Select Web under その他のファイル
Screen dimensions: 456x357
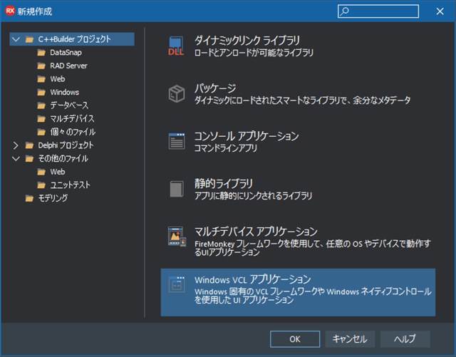point(58,172)
